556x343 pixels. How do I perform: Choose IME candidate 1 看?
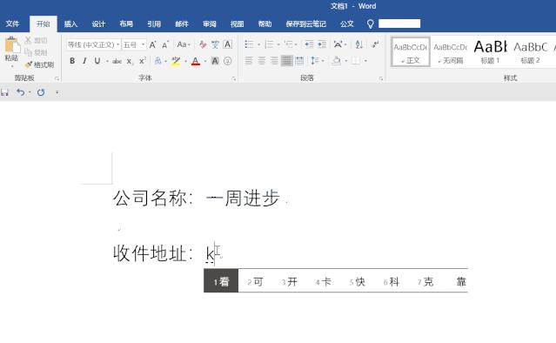[221, 282]
